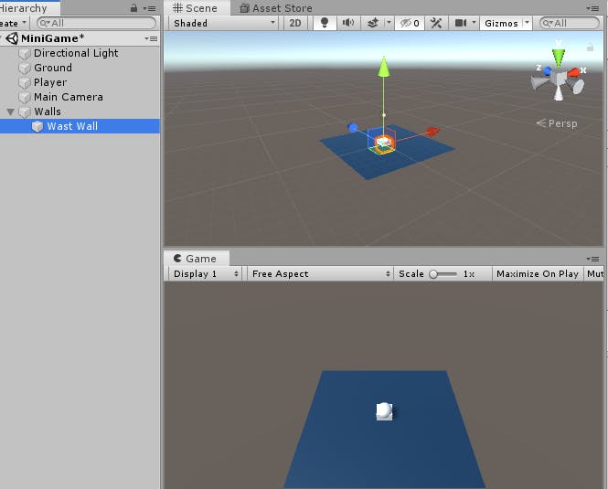608x489 pixels.
Task: Toggle 2D view mode
Action: point(295,23)
